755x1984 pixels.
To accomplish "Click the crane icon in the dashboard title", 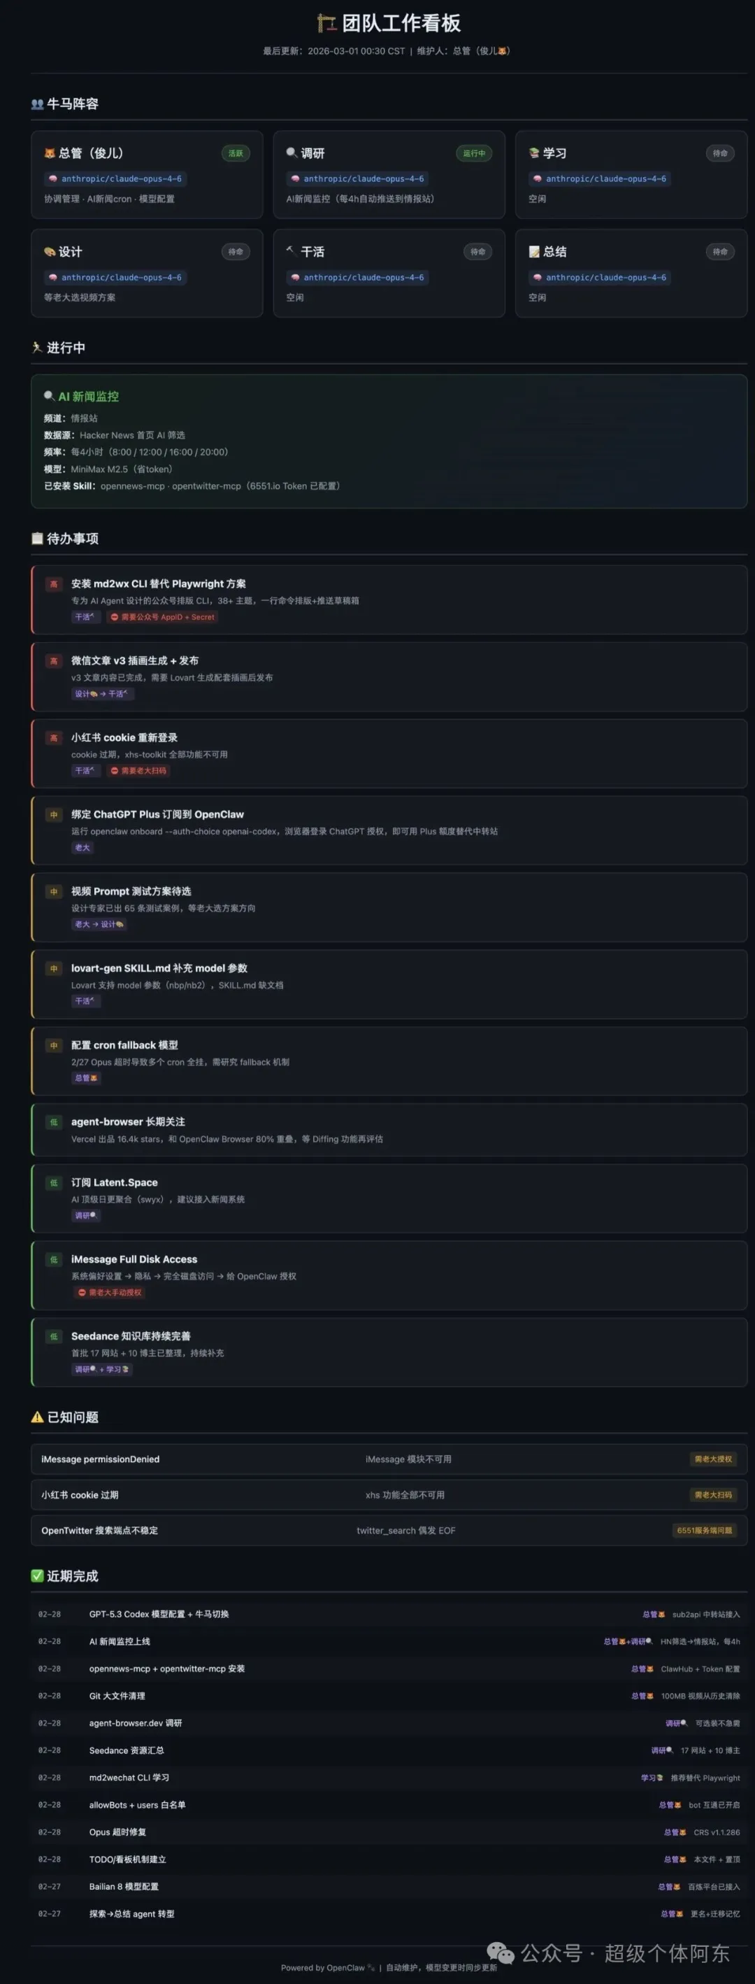I will click(326, 22).
